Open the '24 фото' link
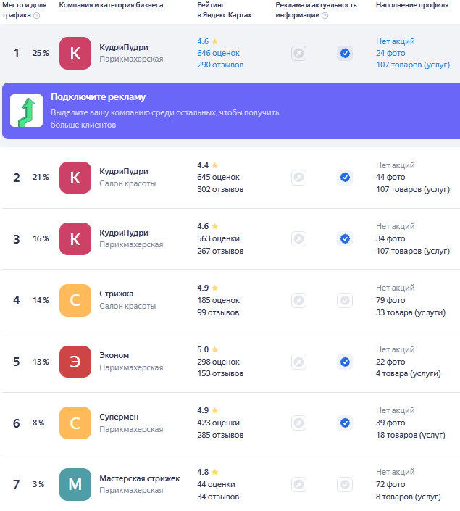 (390, 53)
